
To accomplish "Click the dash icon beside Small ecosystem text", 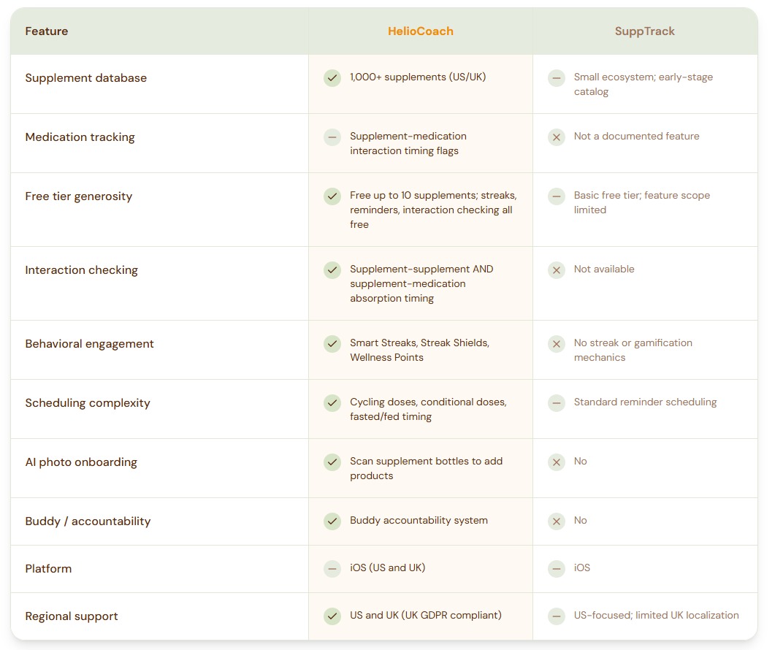I will 557,78.
